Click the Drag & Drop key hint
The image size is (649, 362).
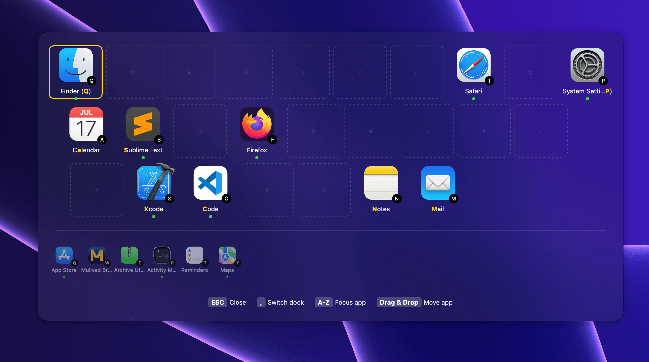[399, 302]
